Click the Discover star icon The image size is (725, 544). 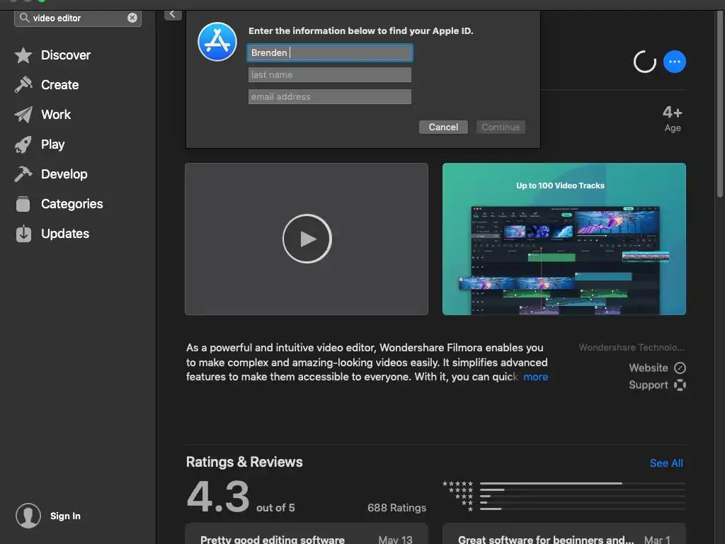tap(23, 55)
